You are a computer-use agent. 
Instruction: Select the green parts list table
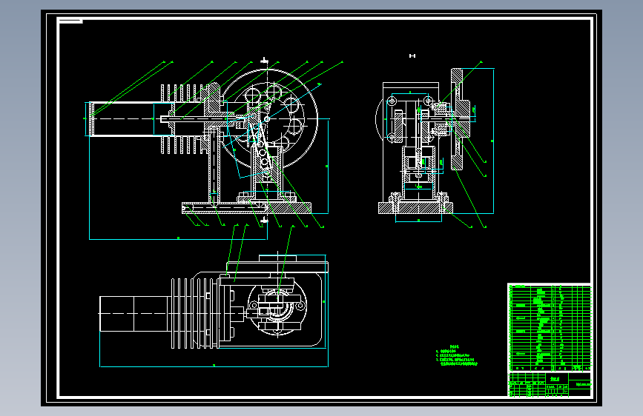[x=550, y=328]
